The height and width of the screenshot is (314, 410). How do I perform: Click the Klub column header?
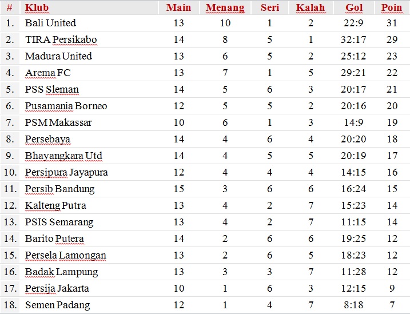point(37,8)
